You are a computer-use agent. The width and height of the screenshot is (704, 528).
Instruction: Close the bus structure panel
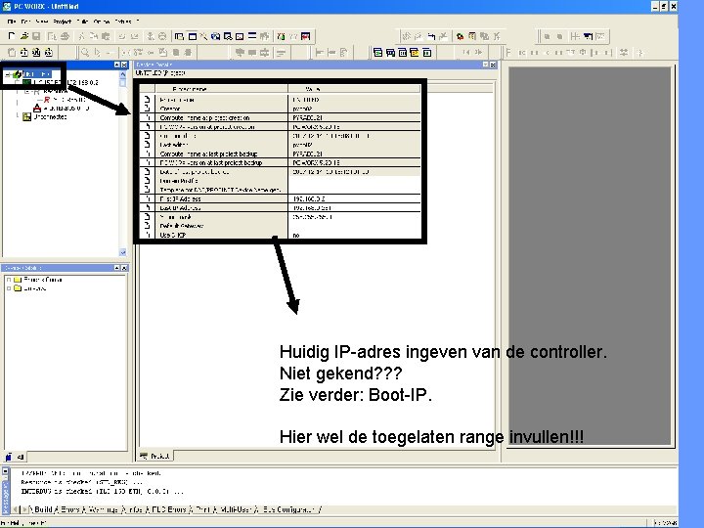[124, 65]
